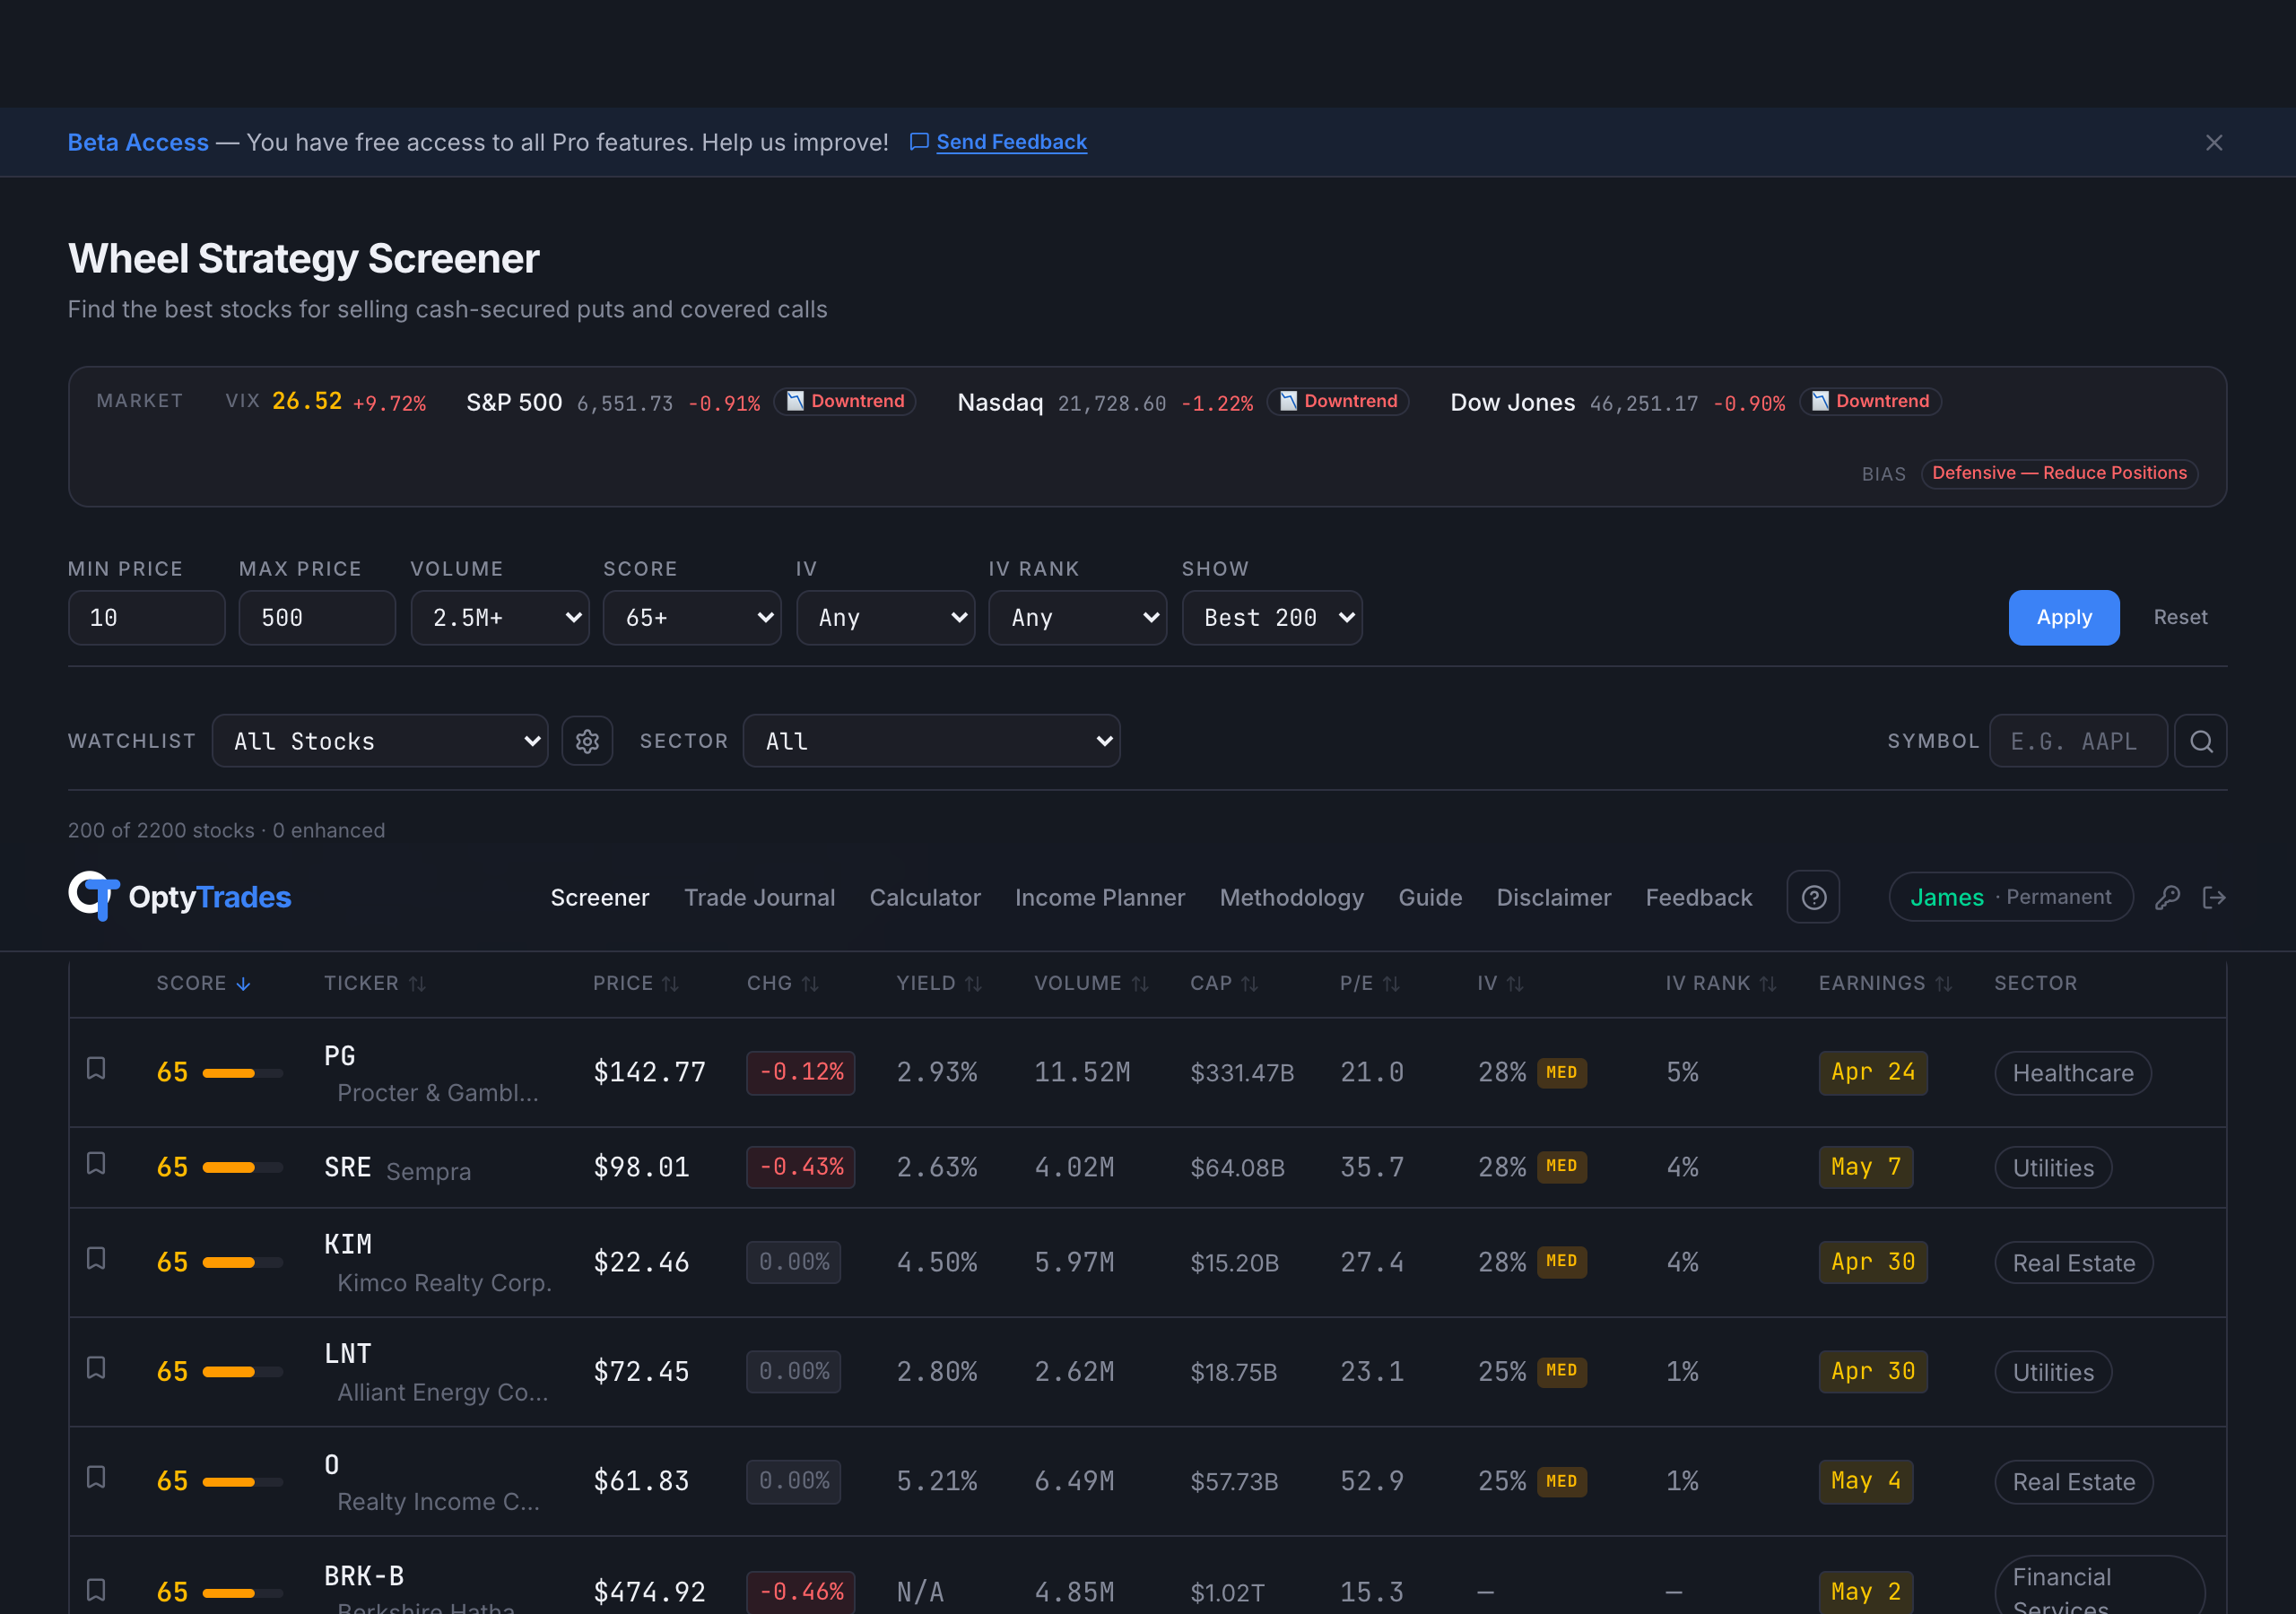
Task: Click the Apply button
Action: [x=2063, y=617]
